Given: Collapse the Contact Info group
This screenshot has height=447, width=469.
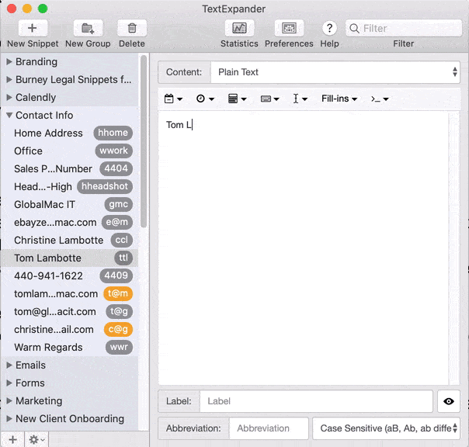Looking at the screenshot, I should (x=9, y=115).
